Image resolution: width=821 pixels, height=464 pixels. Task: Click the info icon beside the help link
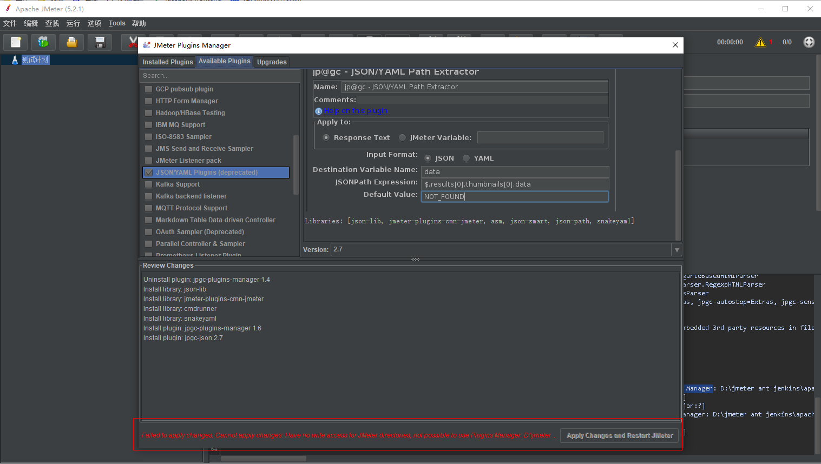pyautogui.click(x=319, y=111)
